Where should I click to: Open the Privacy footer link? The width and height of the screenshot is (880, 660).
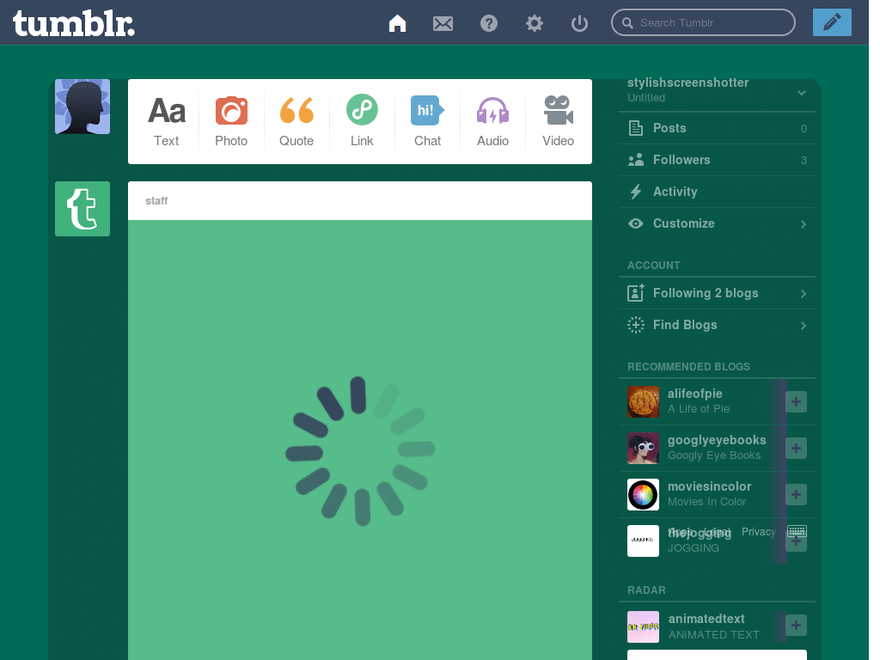click(x=758, y=531)
